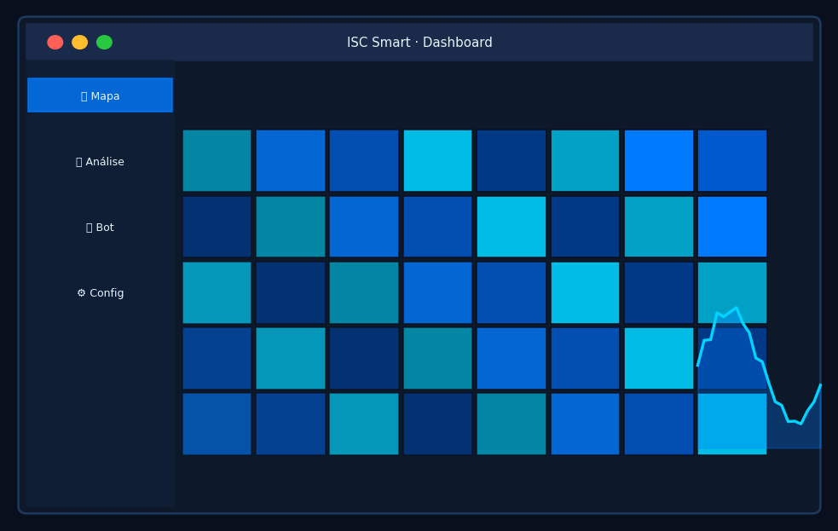Click the chart icon next to Análise

coord(78,161)
